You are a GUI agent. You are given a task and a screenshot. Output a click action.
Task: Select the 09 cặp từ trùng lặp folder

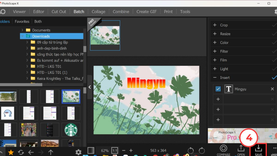52,42
